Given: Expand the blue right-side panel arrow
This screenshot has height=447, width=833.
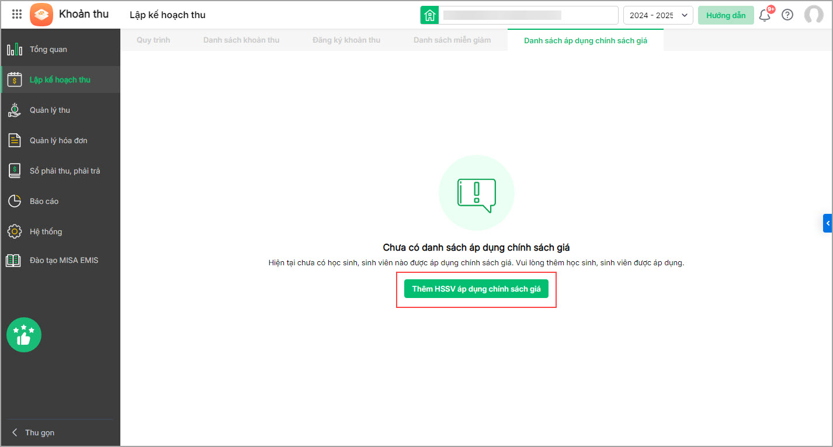Looking at the screenshot, I should (x=827, y=223).
